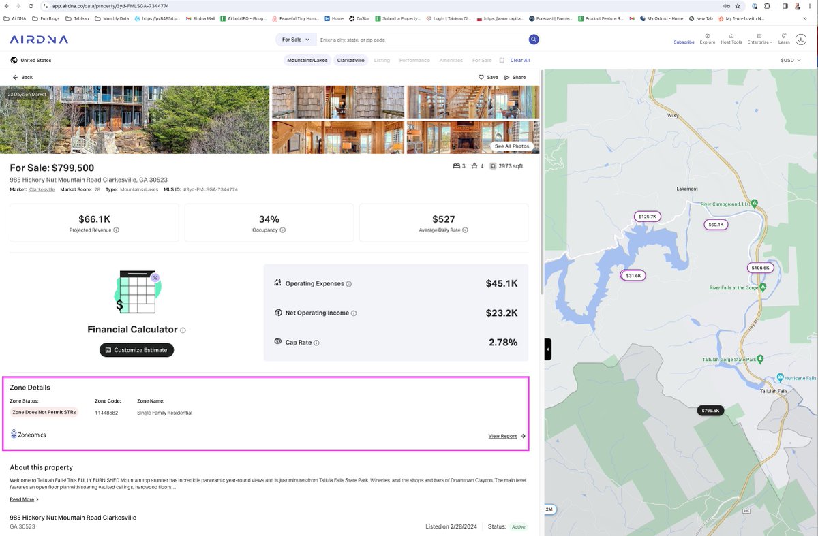818x536 pixels.
Task: Open the main exterior property photo
Action: 134,119
